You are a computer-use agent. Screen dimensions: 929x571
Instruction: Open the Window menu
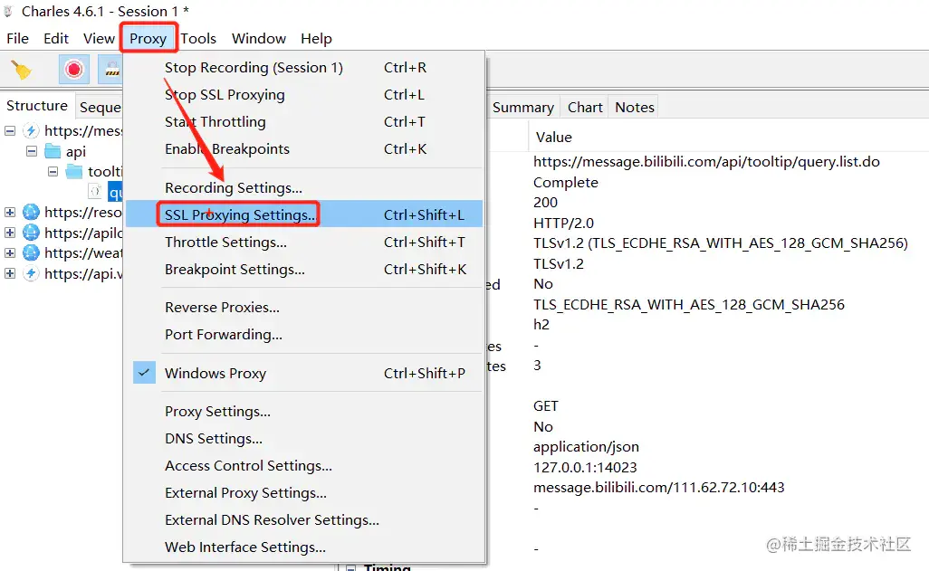(259, 39)
